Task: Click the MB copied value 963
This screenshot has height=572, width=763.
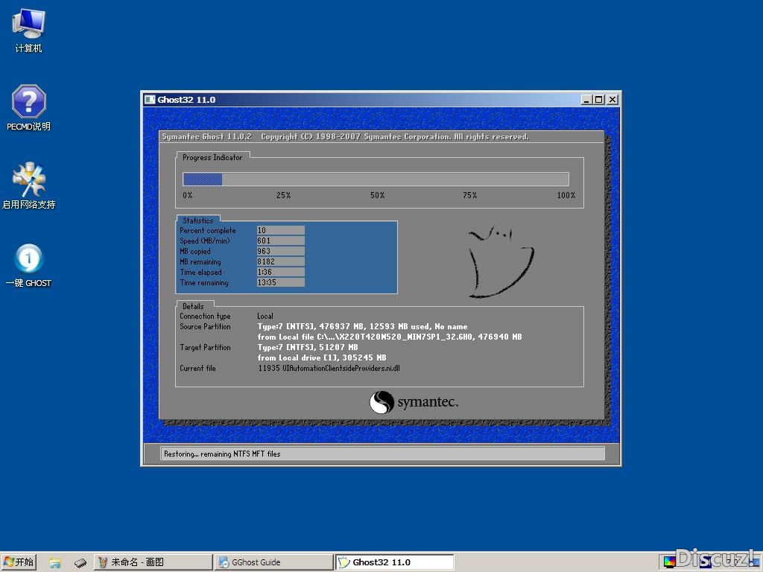Action: pos(281,251)
